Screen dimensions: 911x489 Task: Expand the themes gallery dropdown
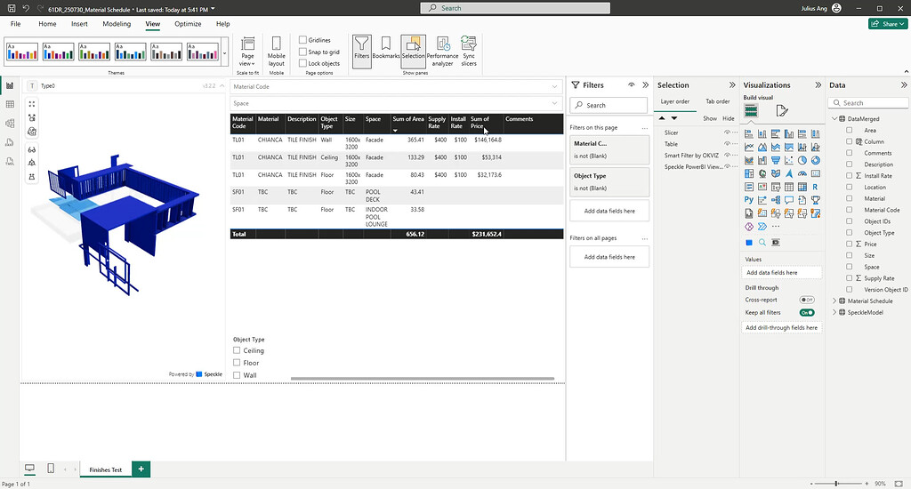pos(224,53)
